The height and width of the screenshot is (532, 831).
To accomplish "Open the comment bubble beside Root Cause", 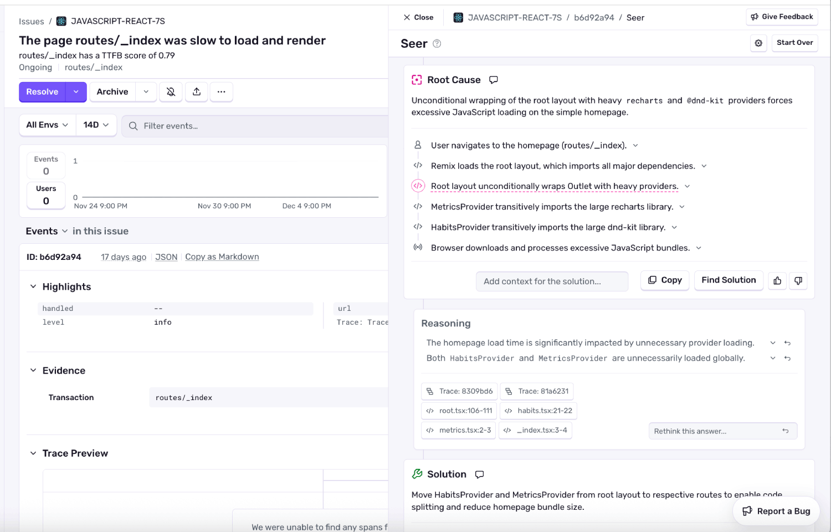I will click(x=493, y=79).
